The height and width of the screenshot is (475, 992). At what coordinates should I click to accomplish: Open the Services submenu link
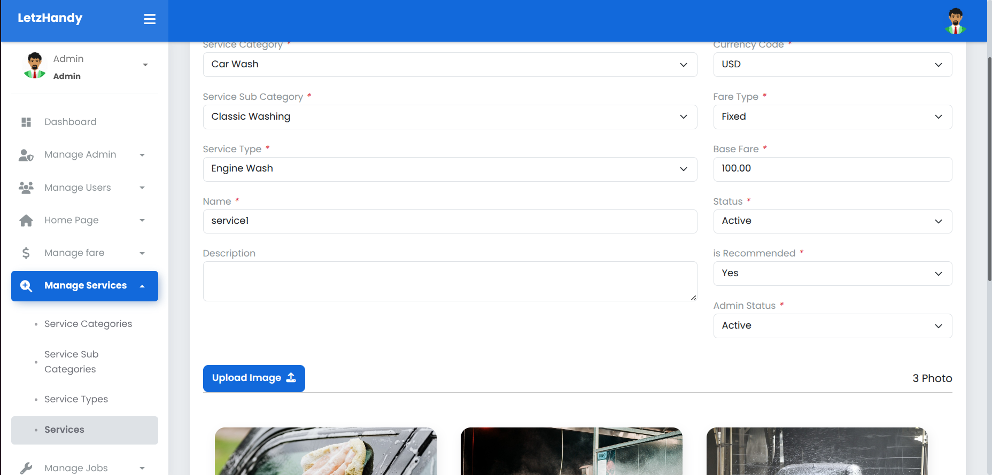[x=84, y=430]
